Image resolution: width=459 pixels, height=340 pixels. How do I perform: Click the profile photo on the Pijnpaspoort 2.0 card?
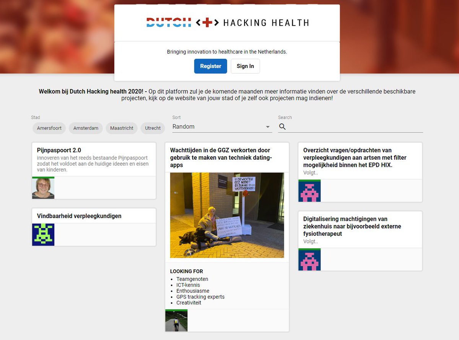43,188
